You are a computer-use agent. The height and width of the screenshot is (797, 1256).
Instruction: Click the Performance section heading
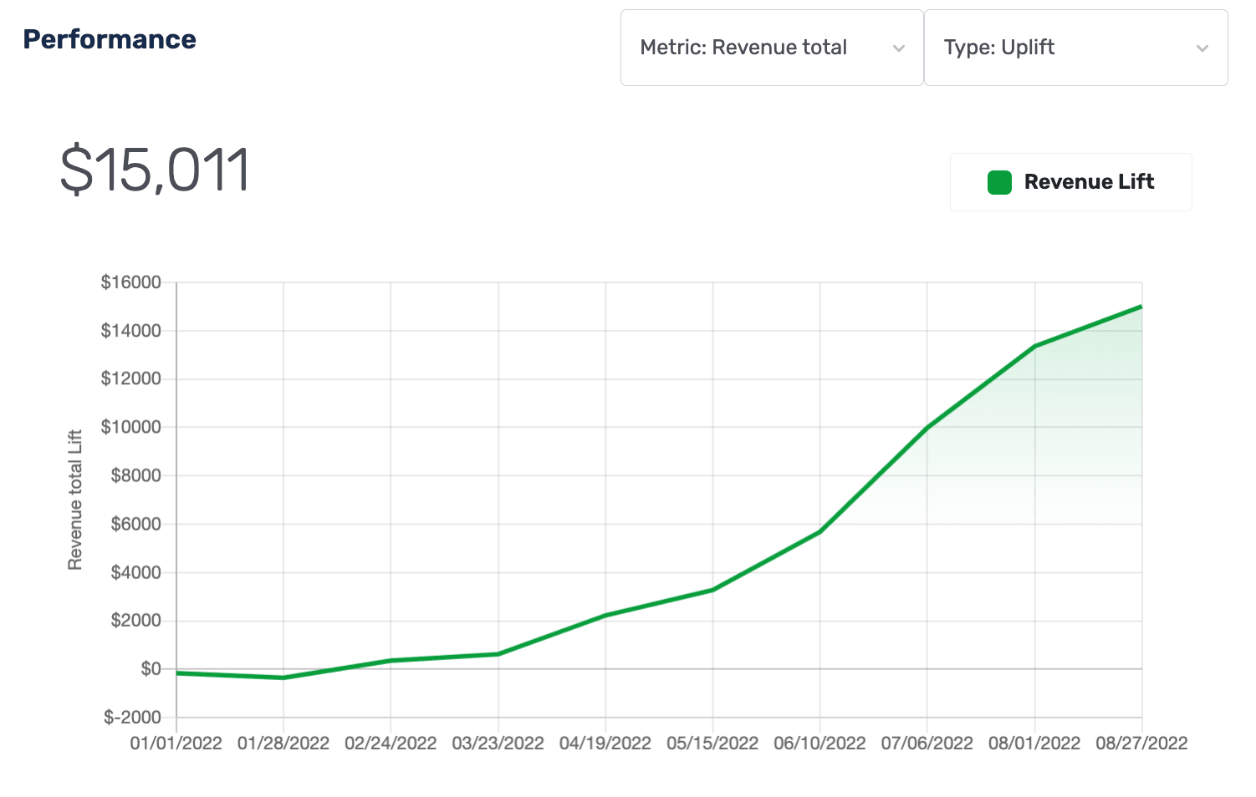110,39
